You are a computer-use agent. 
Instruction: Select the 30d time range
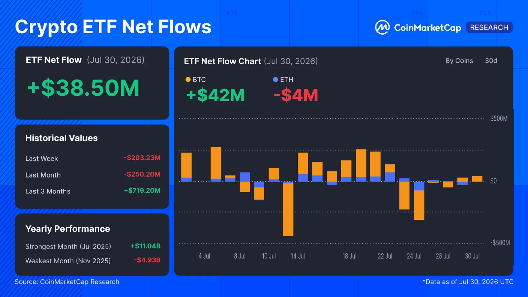tap(491, 61)
